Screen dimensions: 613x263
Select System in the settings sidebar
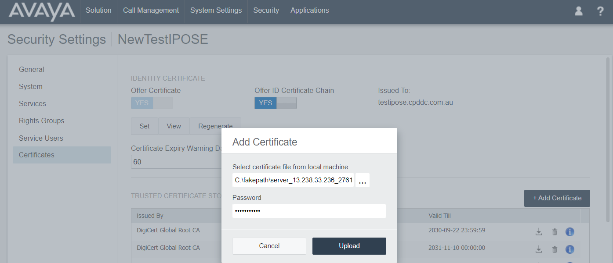[62, 86]
